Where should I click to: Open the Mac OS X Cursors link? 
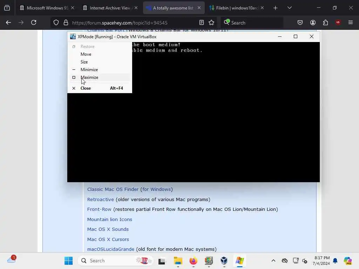point(108,239)
